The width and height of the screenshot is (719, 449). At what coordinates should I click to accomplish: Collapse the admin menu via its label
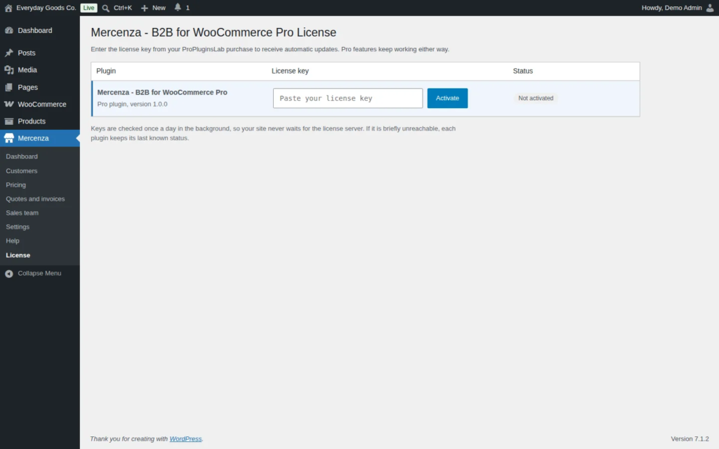(x=39, y=273)
